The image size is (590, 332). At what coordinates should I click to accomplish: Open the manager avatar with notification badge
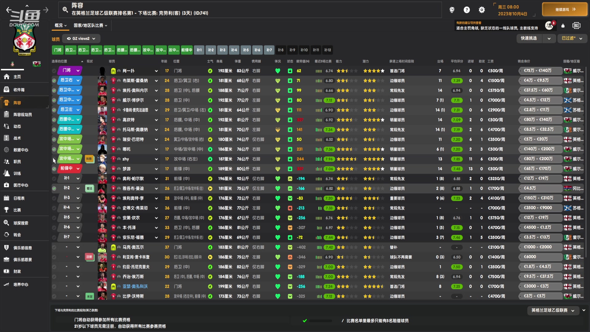(x=550, y=25)
